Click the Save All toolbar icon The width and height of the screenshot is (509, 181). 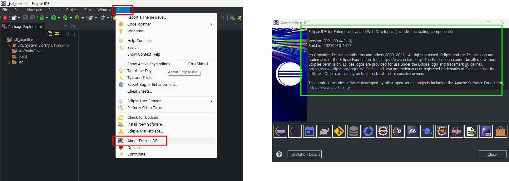tap(33, 18)
